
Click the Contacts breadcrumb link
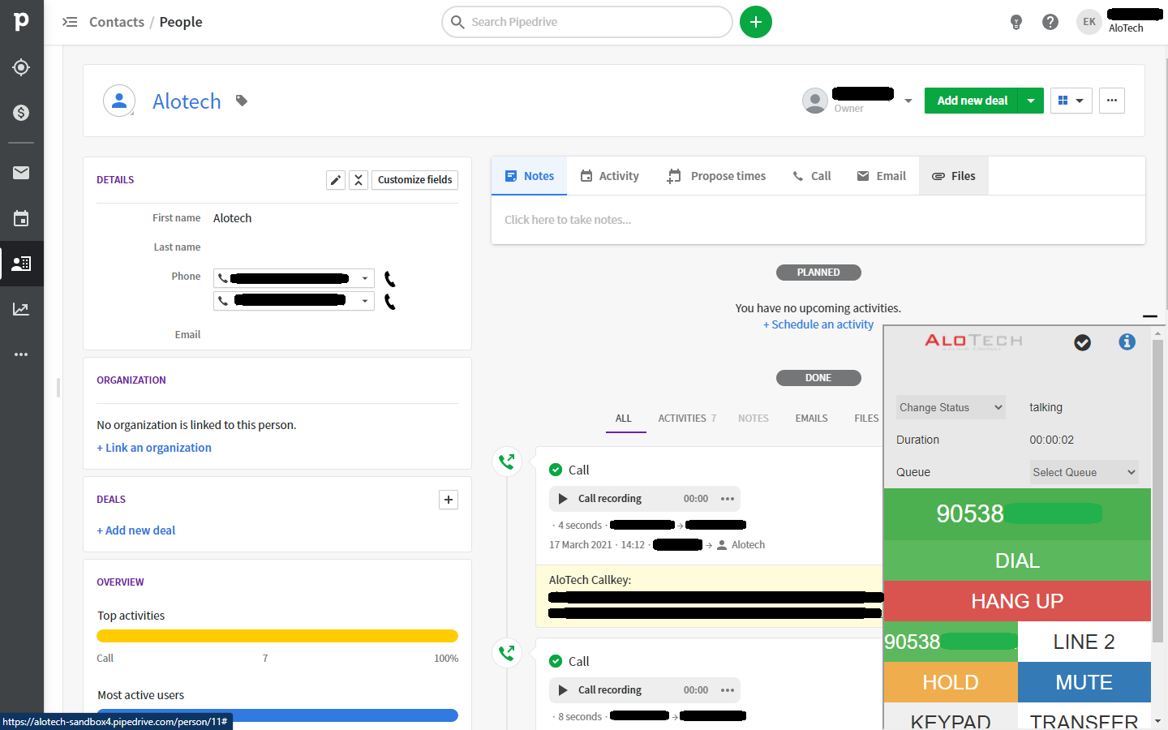(x=117, y=22)
